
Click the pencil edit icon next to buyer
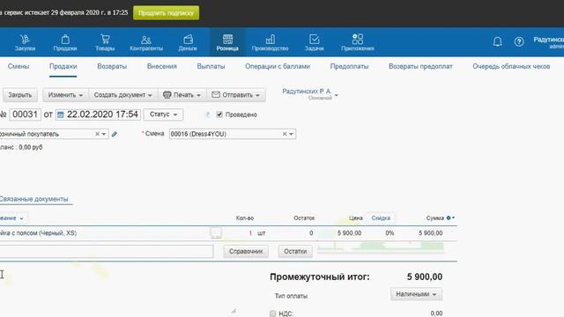point(115,134)
